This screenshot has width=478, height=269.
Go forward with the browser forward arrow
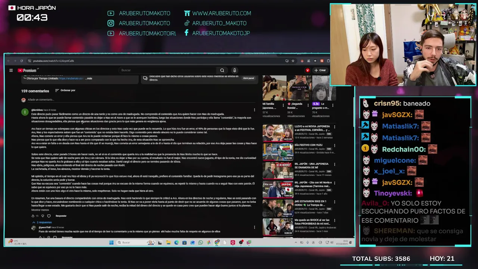point(15,61)
